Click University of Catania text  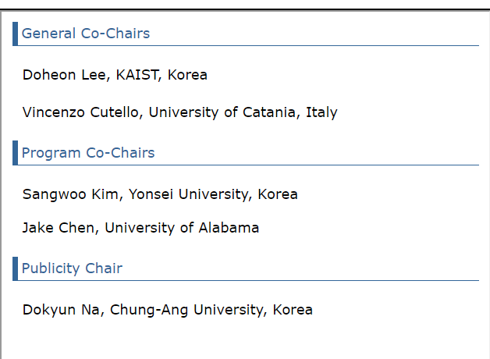[222, 112]
